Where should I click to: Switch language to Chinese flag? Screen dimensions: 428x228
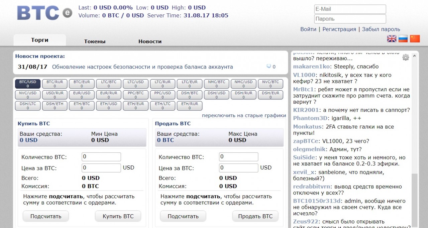point(415,38)
